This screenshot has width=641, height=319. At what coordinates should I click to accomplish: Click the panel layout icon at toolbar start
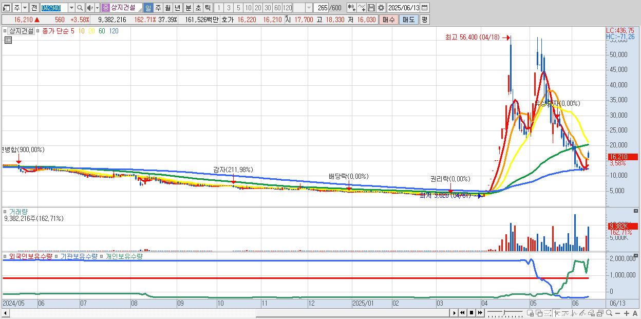[6, 8]
